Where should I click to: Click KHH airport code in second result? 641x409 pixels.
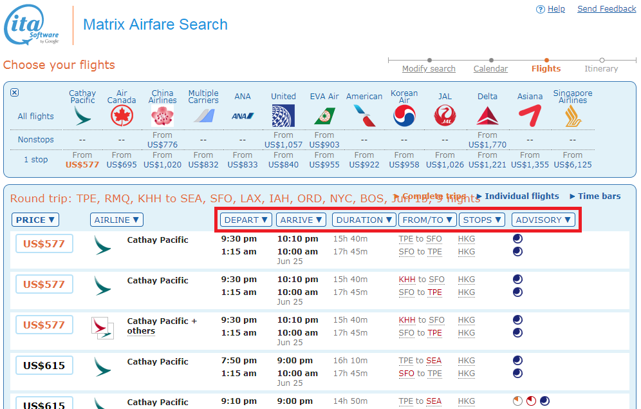[x=407, y=280]
